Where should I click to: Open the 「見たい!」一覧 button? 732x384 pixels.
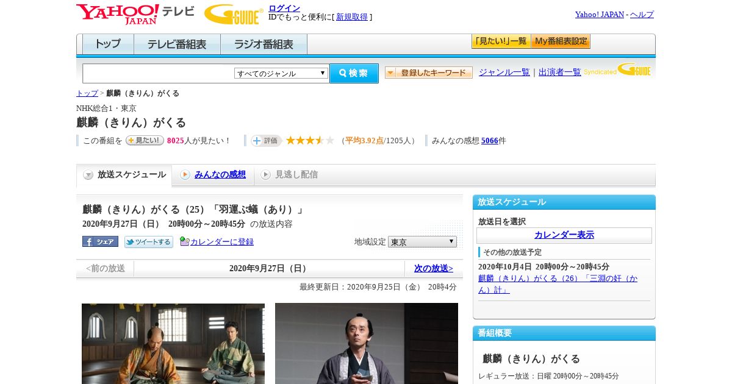(x=501, y=41)
